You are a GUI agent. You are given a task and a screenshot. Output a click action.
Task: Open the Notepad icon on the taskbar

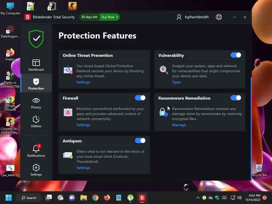pos(119,198)
